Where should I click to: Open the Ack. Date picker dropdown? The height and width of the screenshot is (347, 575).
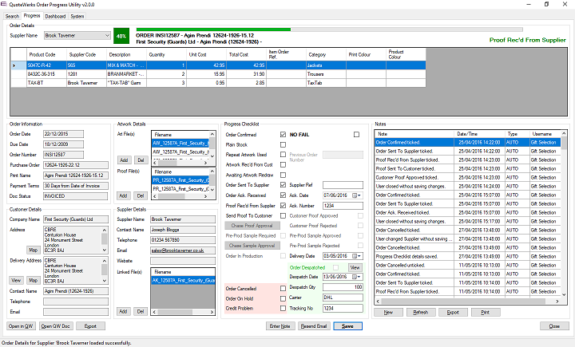point(358,195)
